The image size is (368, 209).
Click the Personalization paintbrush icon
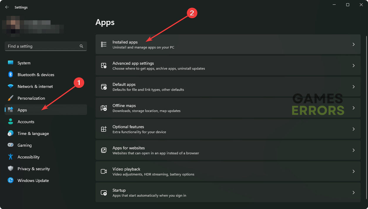pos(11,98)
